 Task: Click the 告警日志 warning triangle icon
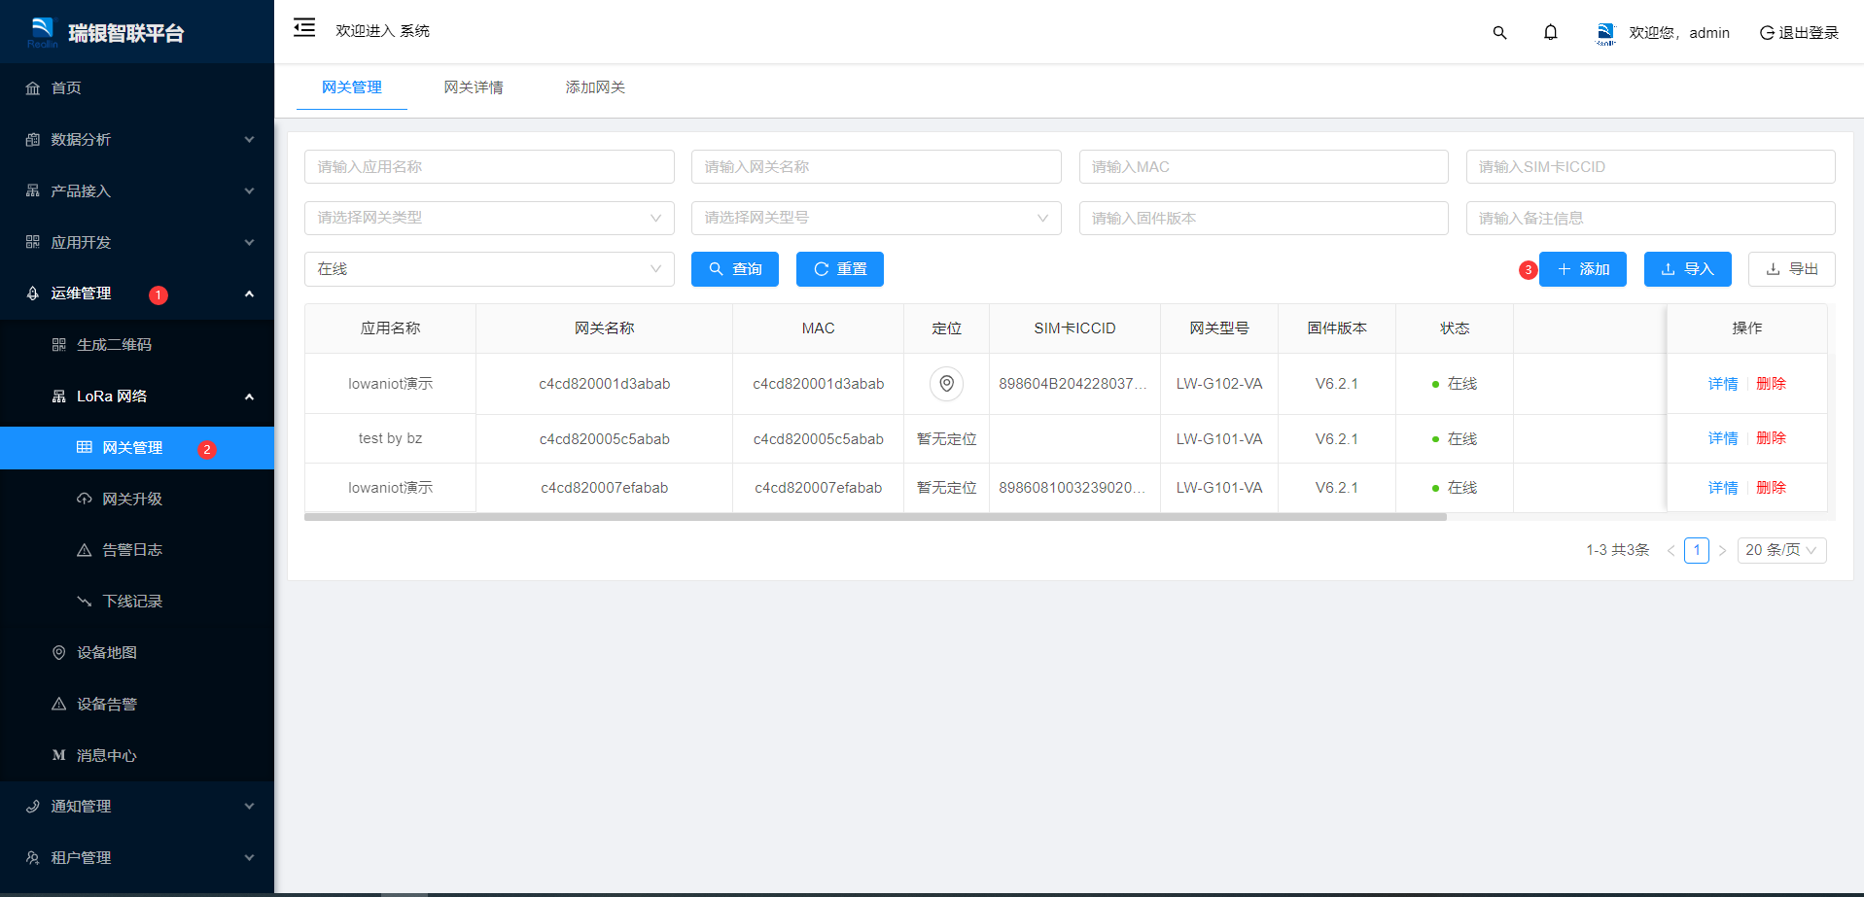[85, 550]
